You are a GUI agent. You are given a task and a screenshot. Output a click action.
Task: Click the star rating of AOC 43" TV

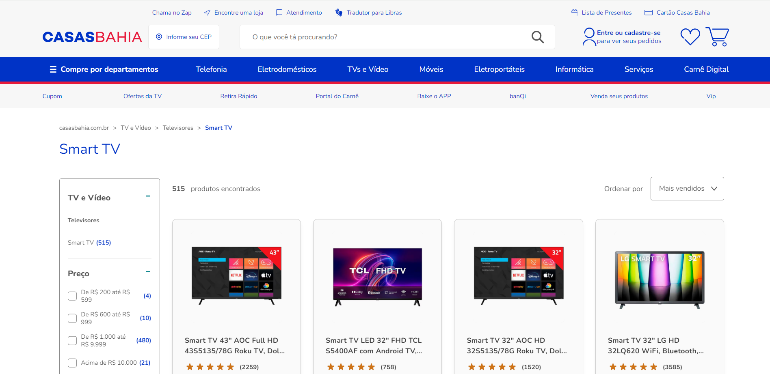click(x=210, y=367)
